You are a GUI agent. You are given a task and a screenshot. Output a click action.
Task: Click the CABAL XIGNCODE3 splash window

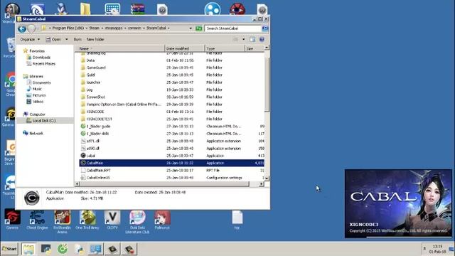pos(398,204)
